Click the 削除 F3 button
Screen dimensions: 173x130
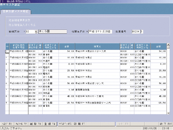point(35,124)
